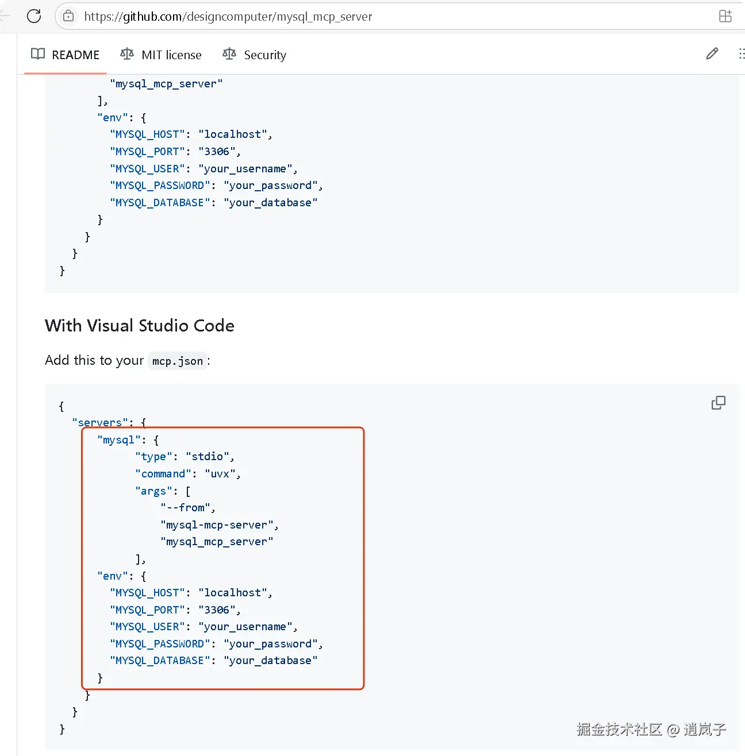Click the book icon beside README

(38, 54)
